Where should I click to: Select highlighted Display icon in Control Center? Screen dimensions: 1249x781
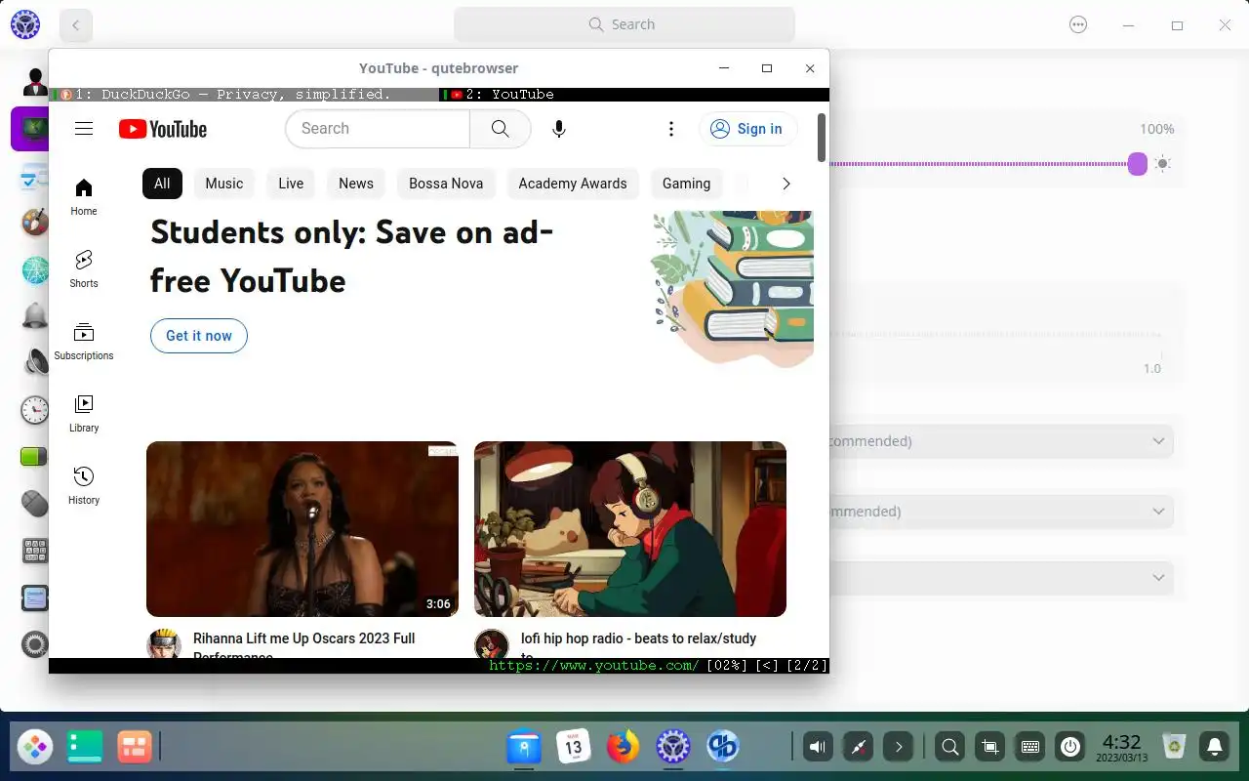click(x=30, y=129)
